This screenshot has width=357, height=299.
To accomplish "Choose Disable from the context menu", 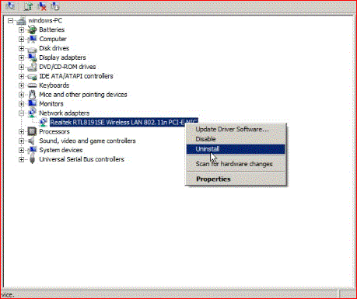I will [x=236, y=139].
